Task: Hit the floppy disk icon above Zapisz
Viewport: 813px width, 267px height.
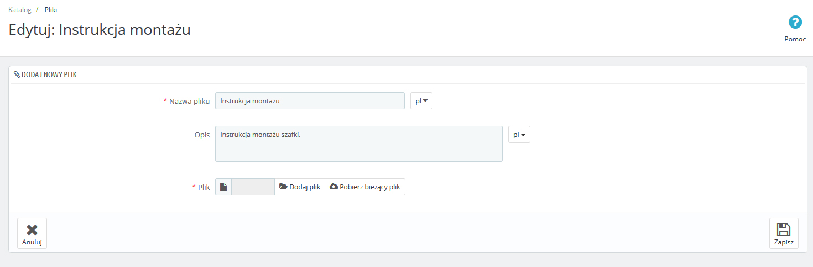Action: [x=784, y=229]
